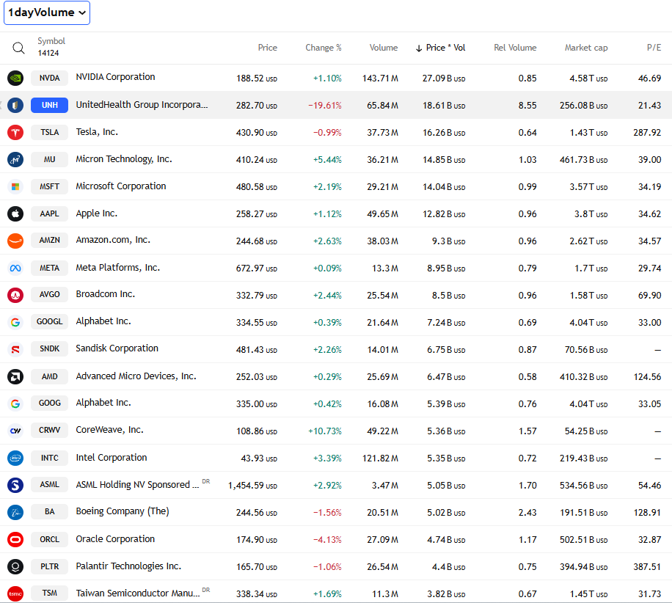The width and height of the screenshot is (672, 603).
Task: Select the NVDA ticker badge
Action: point(50,78)
